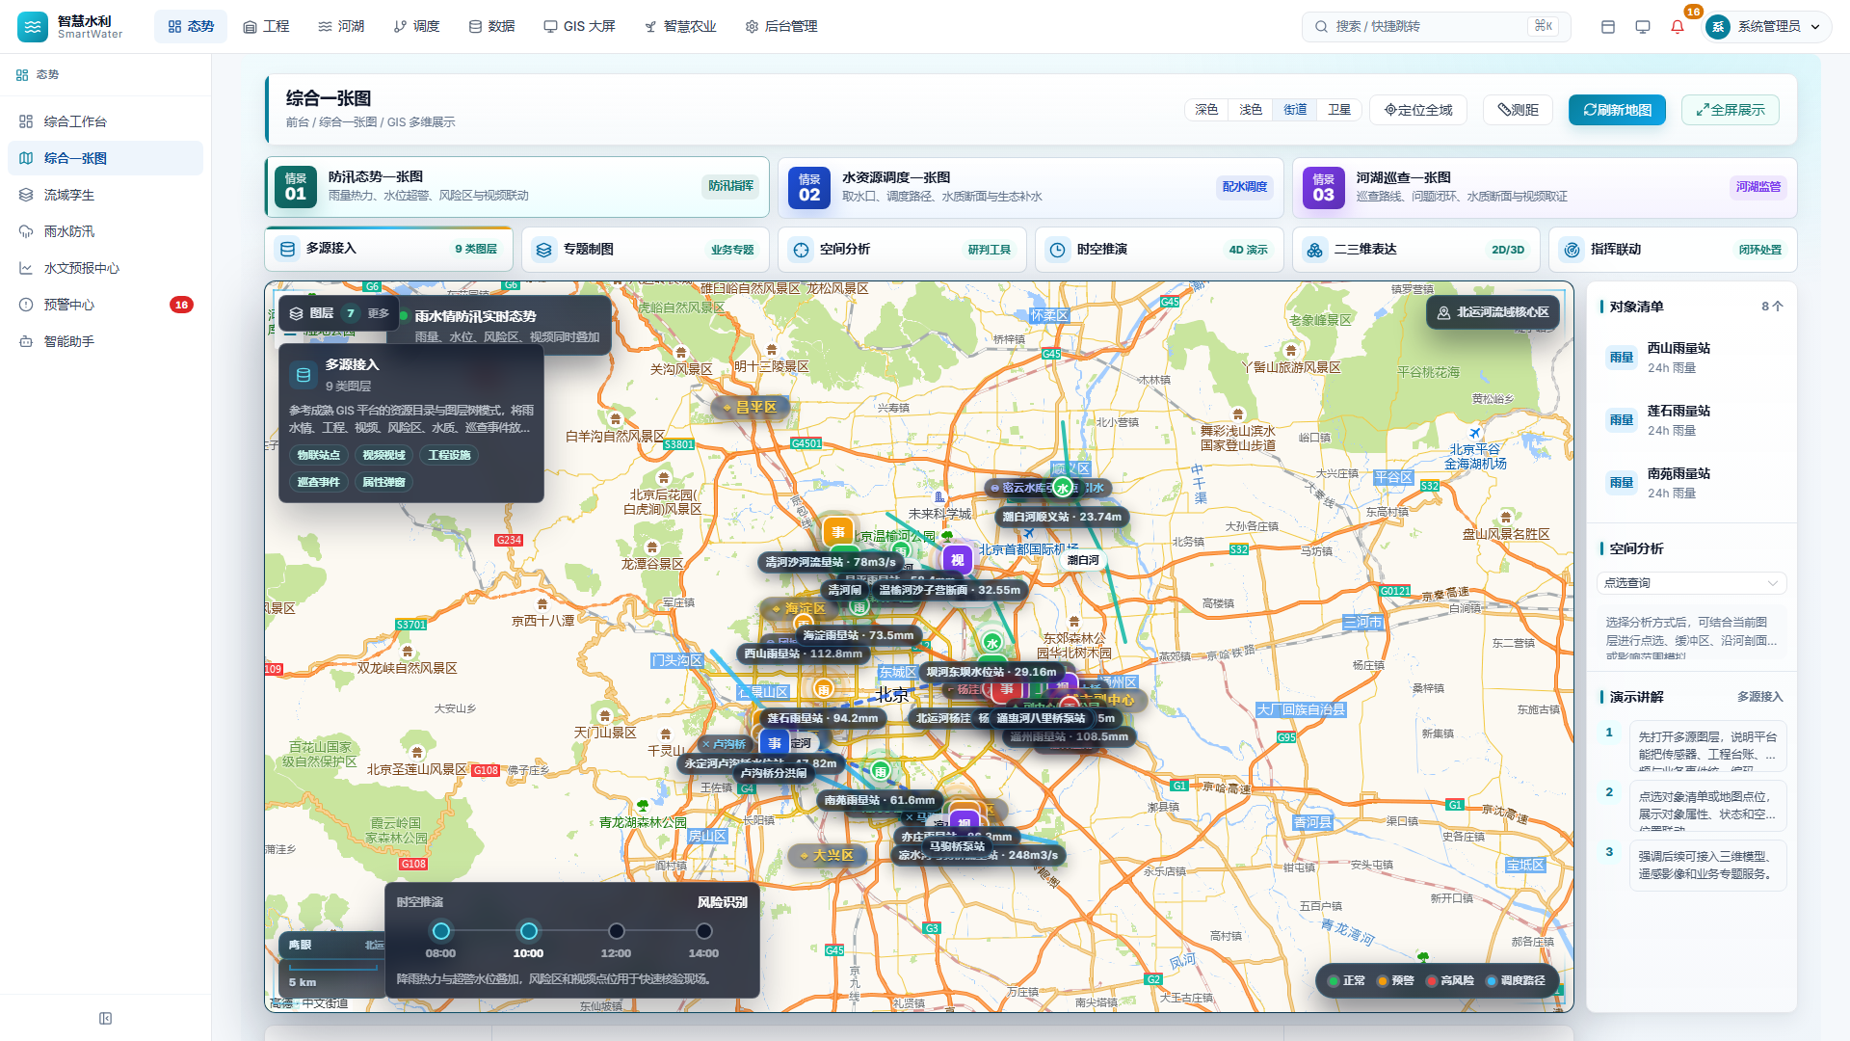1850x1041 pixels.
Task: Click the search magnifier icon
Action: (1322, 27)
